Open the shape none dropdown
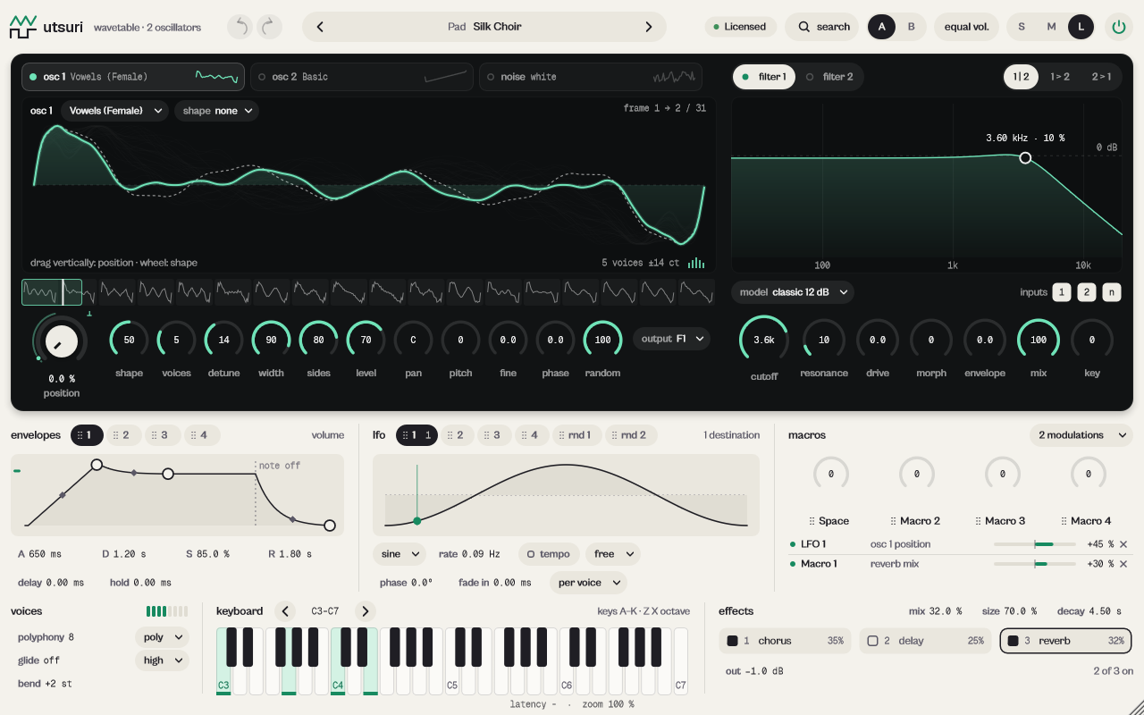 coord(216,111)
